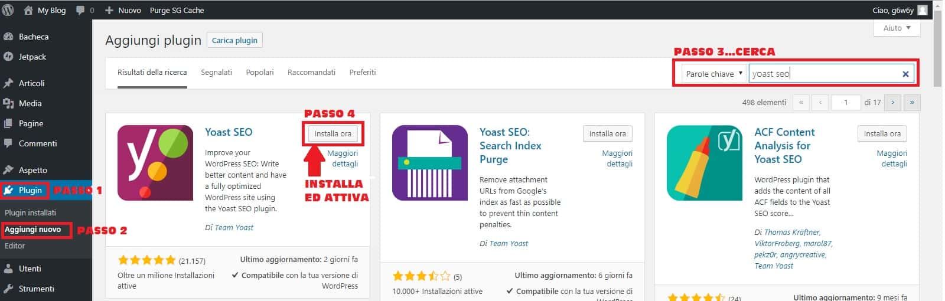The width and height of the screenshot is (945, 301).
Task: Click the page number input field
Action: tap(845, 102)
